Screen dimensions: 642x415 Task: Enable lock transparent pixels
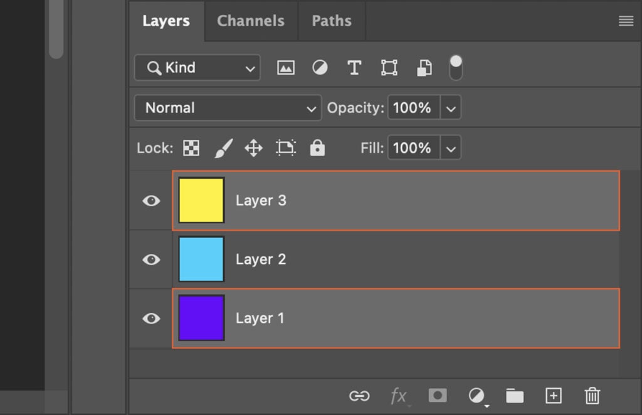pyautogui.click(x=191, y=148)
